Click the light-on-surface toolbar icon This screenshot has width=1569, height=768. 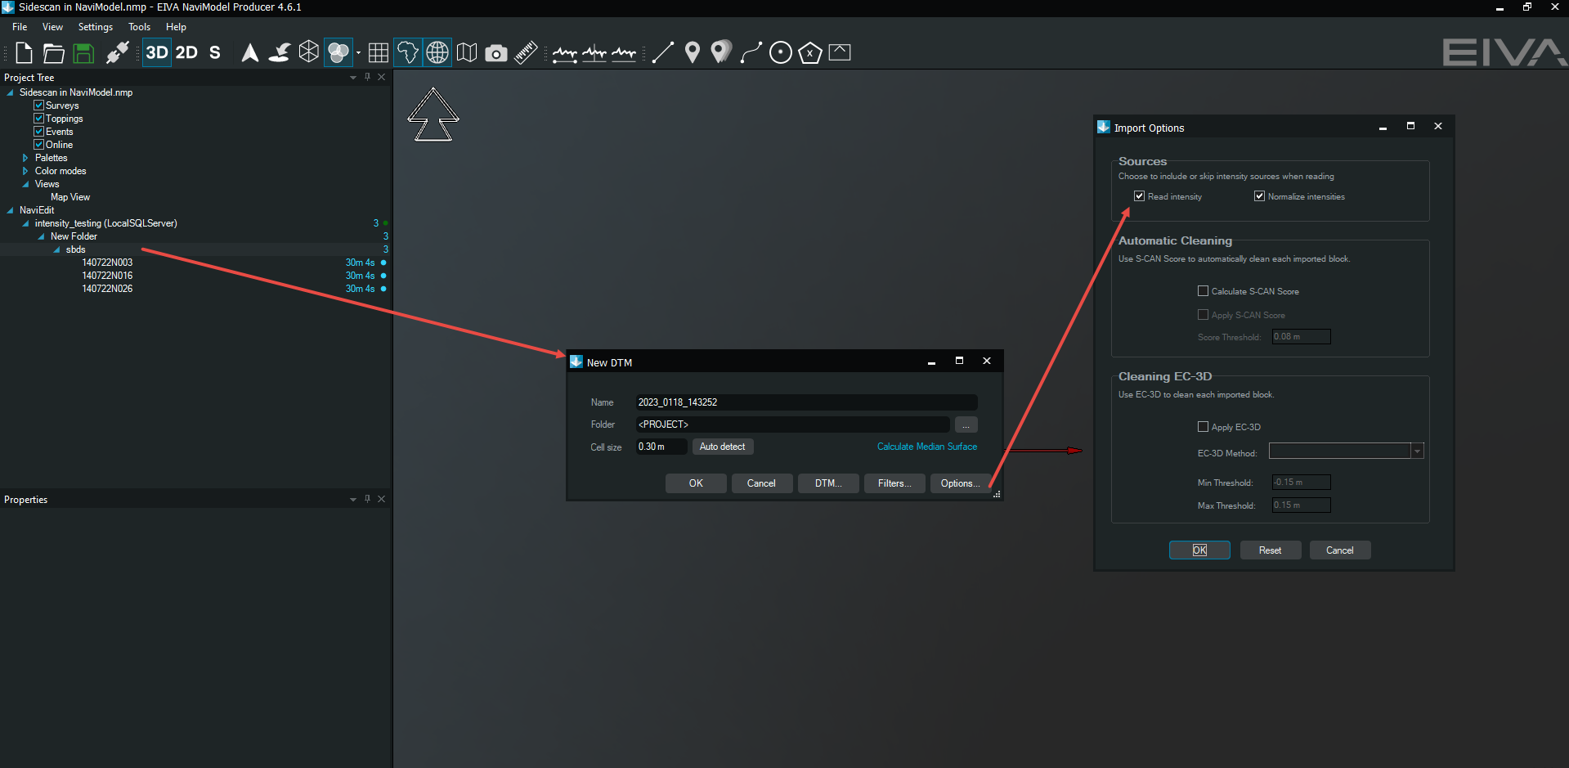(x=280, y=53)
